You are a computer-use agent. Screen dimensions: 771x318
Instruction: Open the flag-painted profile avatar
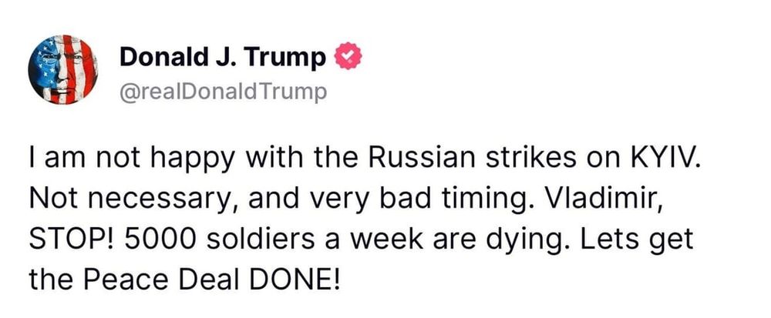pyautogui.click(x=63, y=70)
